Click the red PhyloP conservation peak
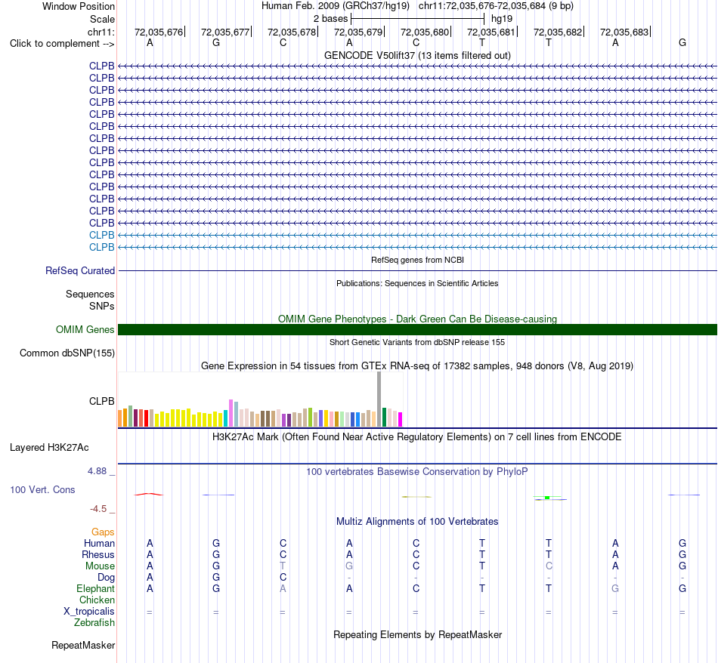Image resolution: width=718 pixels, height=663 pixels. click(x=148, y=494)
